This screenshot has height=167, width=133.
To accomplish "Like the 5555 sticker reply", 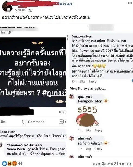I will point(88,130).
